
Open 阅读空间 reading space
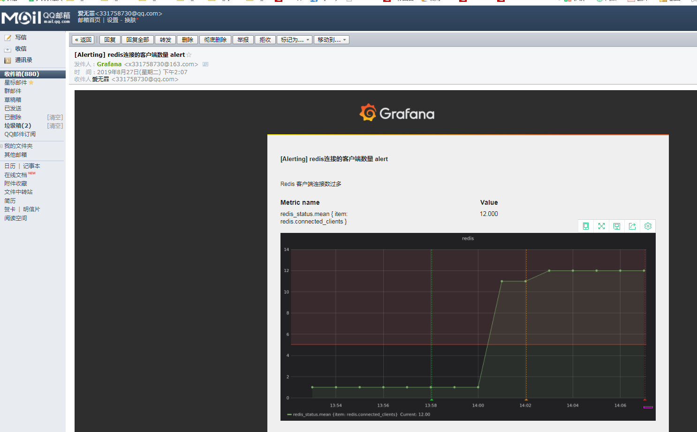(x=15, y=218)
